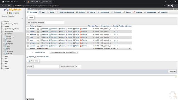The height and width of the screenshot is (100, 178).
Task: Expand information_schema database node
Action: (2, 24)
